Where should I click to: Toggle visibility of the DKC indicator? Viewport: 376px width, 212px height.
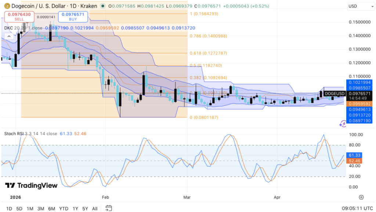8,28
